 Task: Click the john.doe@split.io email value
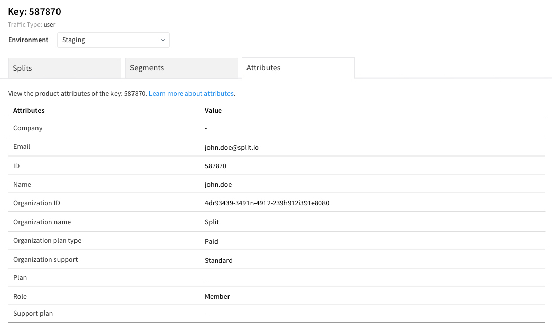click(232, 148)
